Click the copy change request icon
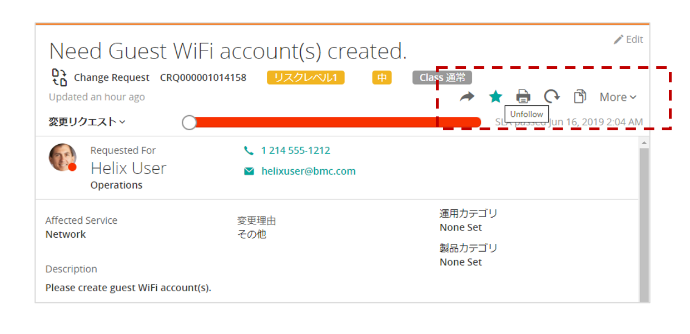Screen dimensions: 690x334 579,97
